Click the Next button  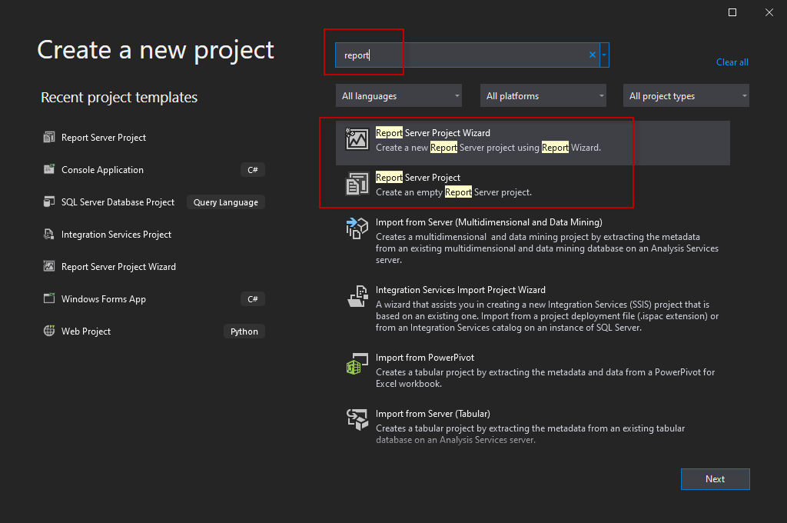[715, 479]
